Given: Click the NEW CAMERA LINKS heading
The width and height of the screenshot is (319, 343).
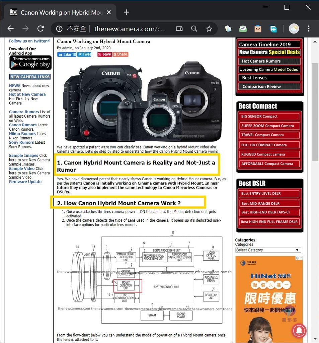Looking at the screenshot, I should click(x=30, y=77).
